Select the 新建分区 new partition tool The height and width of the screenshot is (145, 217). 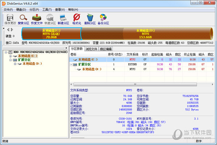(63, 19)
